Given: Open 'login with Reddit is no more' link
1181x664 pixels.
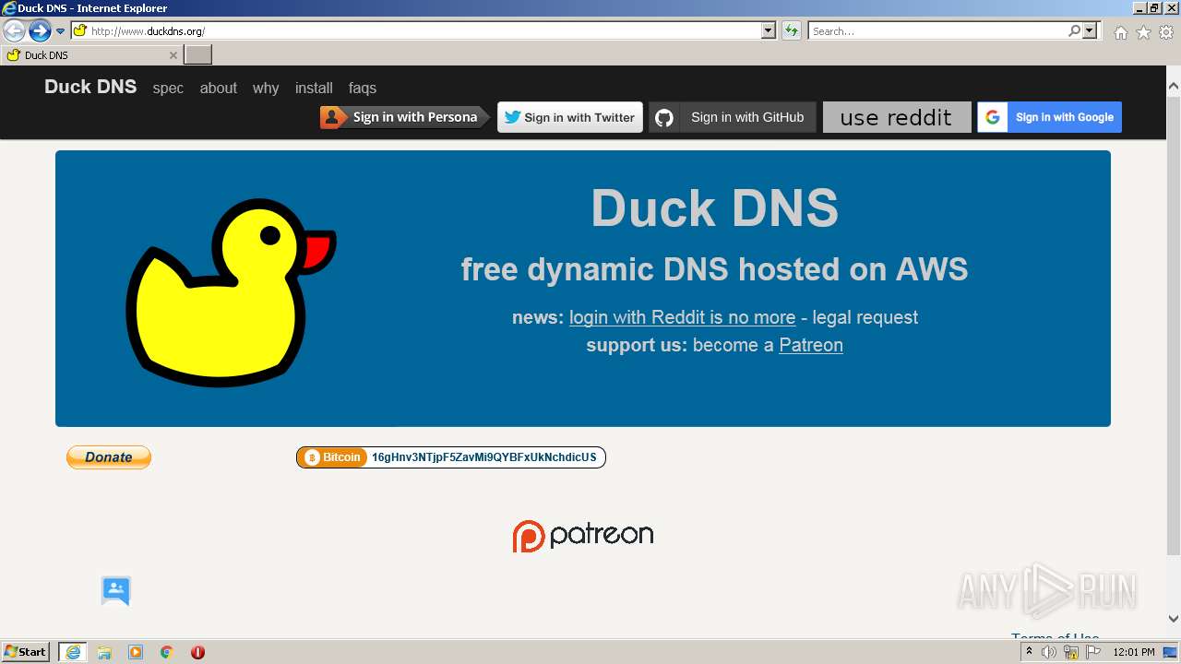Looking at the screenshot, I should (x=682, y=317).
